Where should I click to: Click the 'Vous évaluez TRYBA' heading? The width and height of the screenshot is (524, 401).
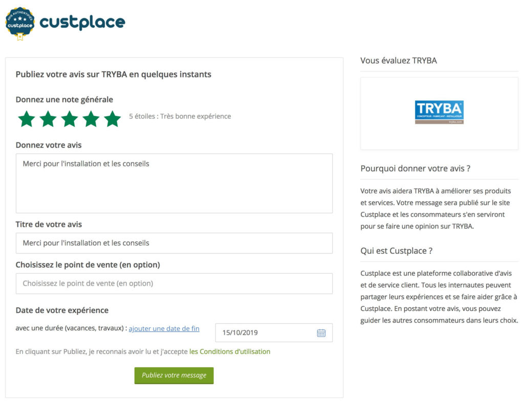(399, 60)
